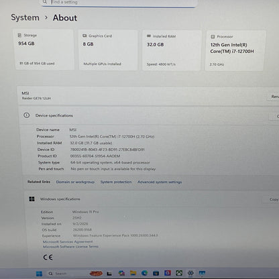The image size is (279, 279).
Task: Launch Microsoft Edge from the taskbar
Action: (x=144, y=273)
